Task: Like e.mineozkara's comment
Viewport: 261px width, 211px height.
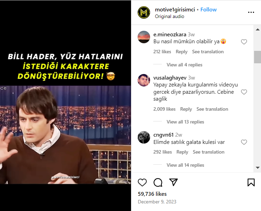Action: pyautogui.click(x=244, y=42)
